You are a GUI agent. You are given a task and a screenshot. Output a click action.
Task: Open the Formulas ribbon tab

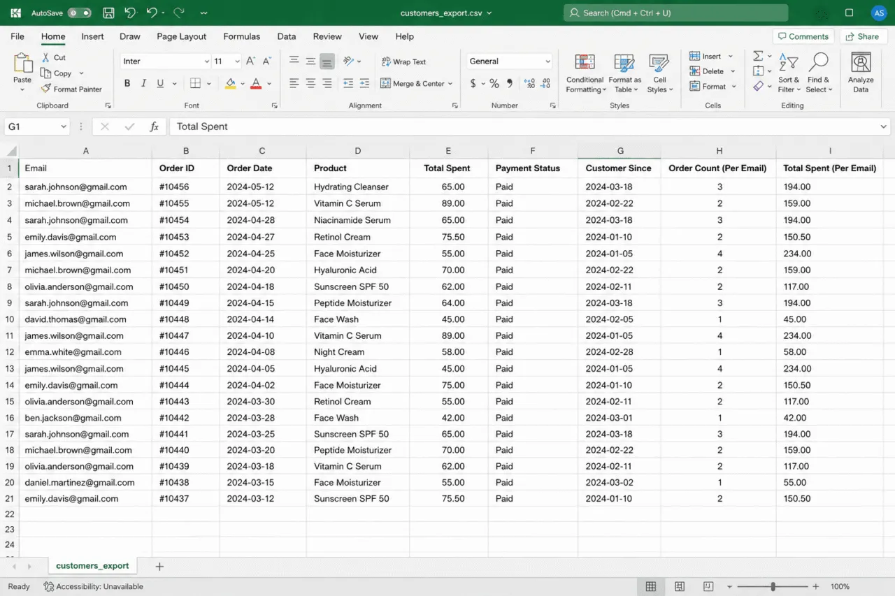(241, 36)
